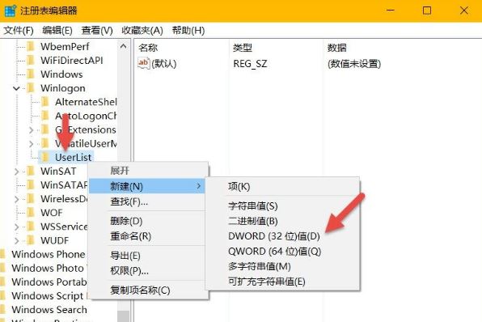The height and width of the screenshot is (322, 482).
Task: Select the WiFiDirectAPI tree item
Action: 72,61
